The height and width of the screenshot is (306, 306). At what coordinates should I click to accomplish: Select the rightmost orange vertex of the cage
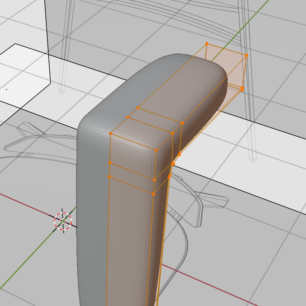pos(247,55)
